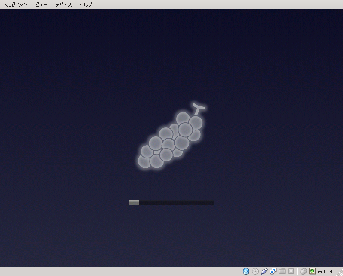Screen dimensions: 343x276
Task: Click the boot progress bar
Action: [x=171, y=202]
